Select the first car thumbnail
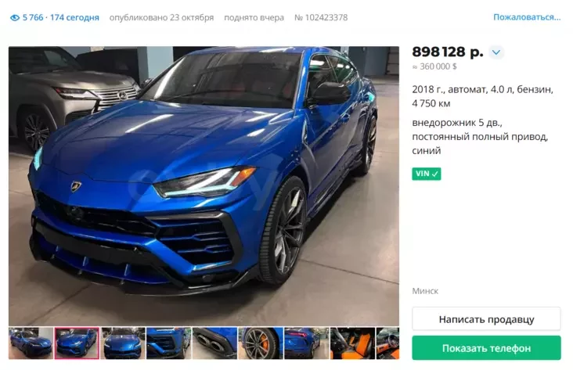Image resolution: width=573 pixels, height=370 pixels. coord(31,343)
